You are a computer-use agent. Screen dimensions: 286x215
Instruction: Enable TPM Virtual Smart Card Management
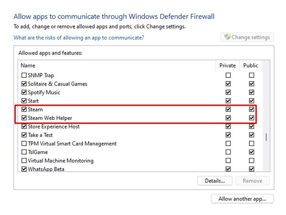(x=24, y=144)
